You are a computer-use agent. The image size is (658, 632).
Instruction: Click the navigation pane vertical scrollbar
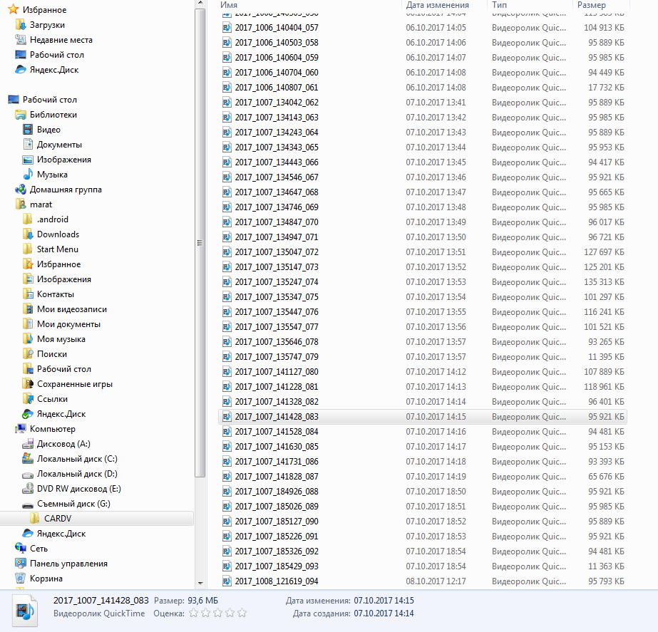pos(200,242)
